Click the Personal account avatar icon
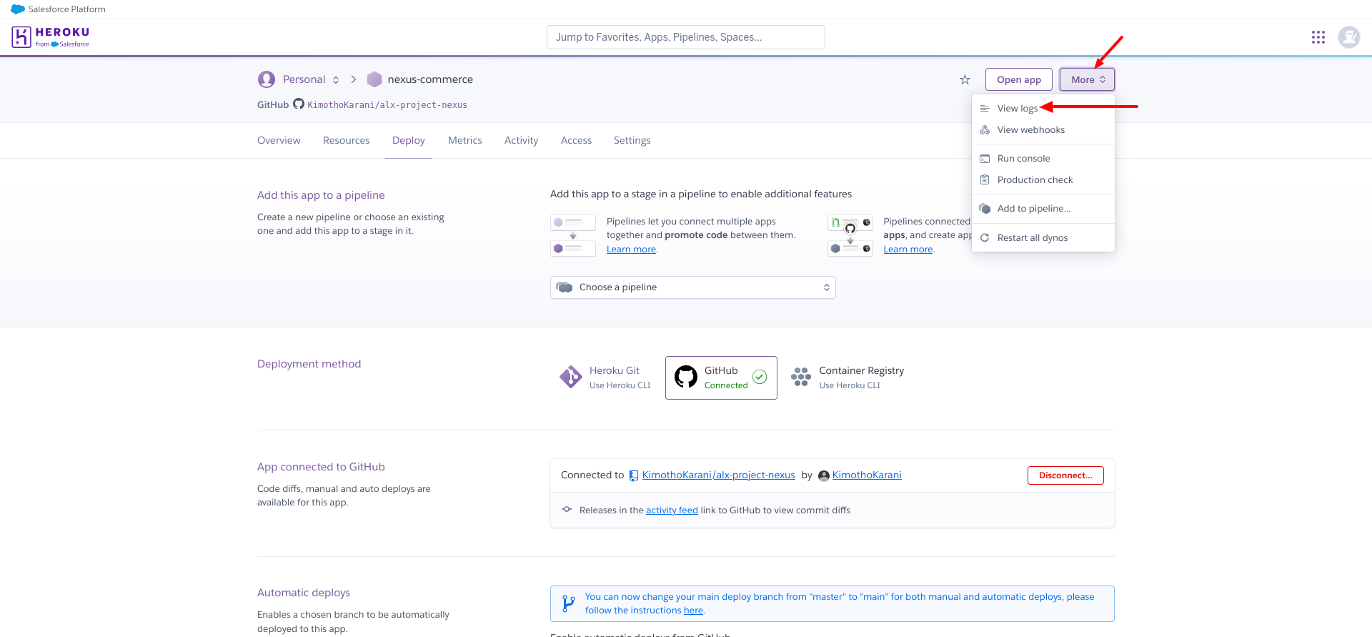This screenshot has width=1372, height=637. pyautogui.click(x=267, y=79)
